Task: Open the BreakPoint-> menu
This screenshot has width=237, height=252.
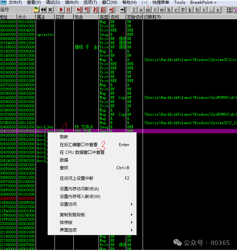Action: [x=203, y=2]
